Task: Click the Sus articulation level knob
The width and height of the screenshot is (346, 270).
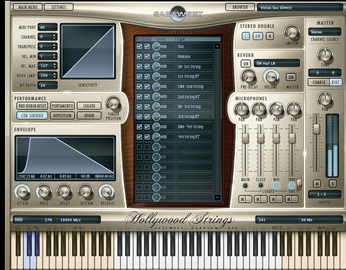Action: coord(156,46)
